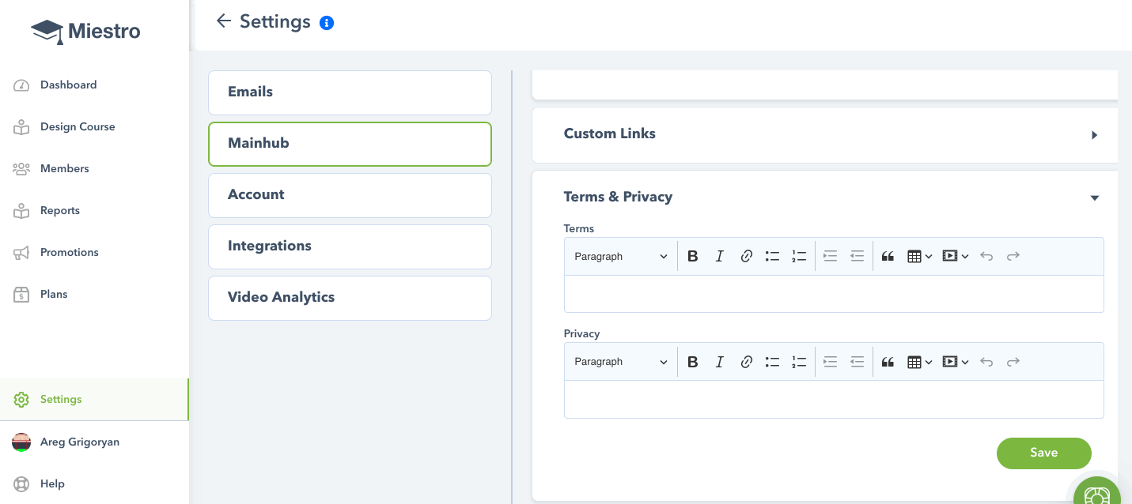Screen dimensions: 1132x504
Task: Open the Paragraph style dropdown in Terms
Action: pyautogui.click(x=621, y=256)
